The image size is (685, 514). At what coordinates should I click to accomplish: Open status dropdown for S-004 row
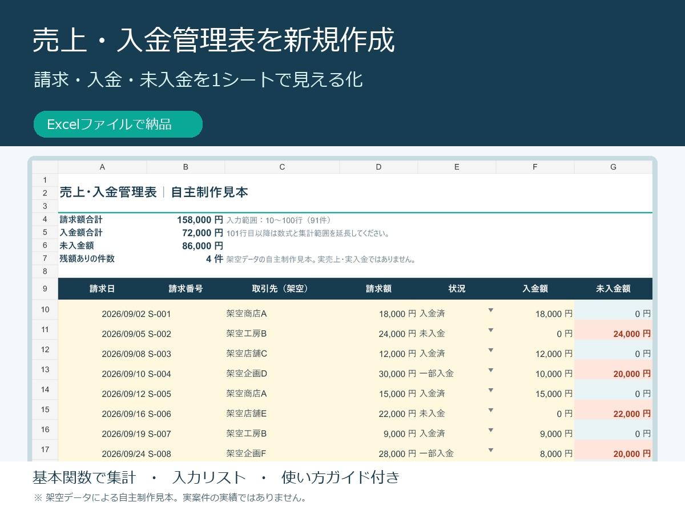pos(490,370)
